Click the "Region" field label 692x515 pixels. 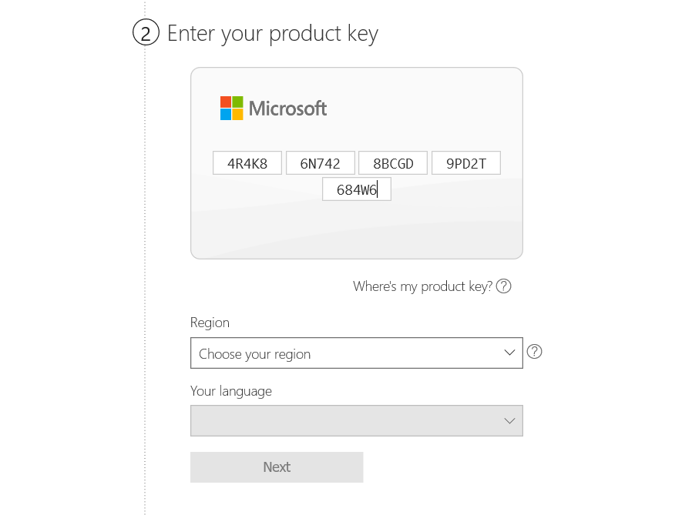coord(210,323)
